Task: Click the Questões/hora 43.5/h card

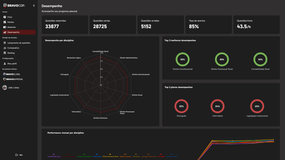Action: tap(256, 25)
